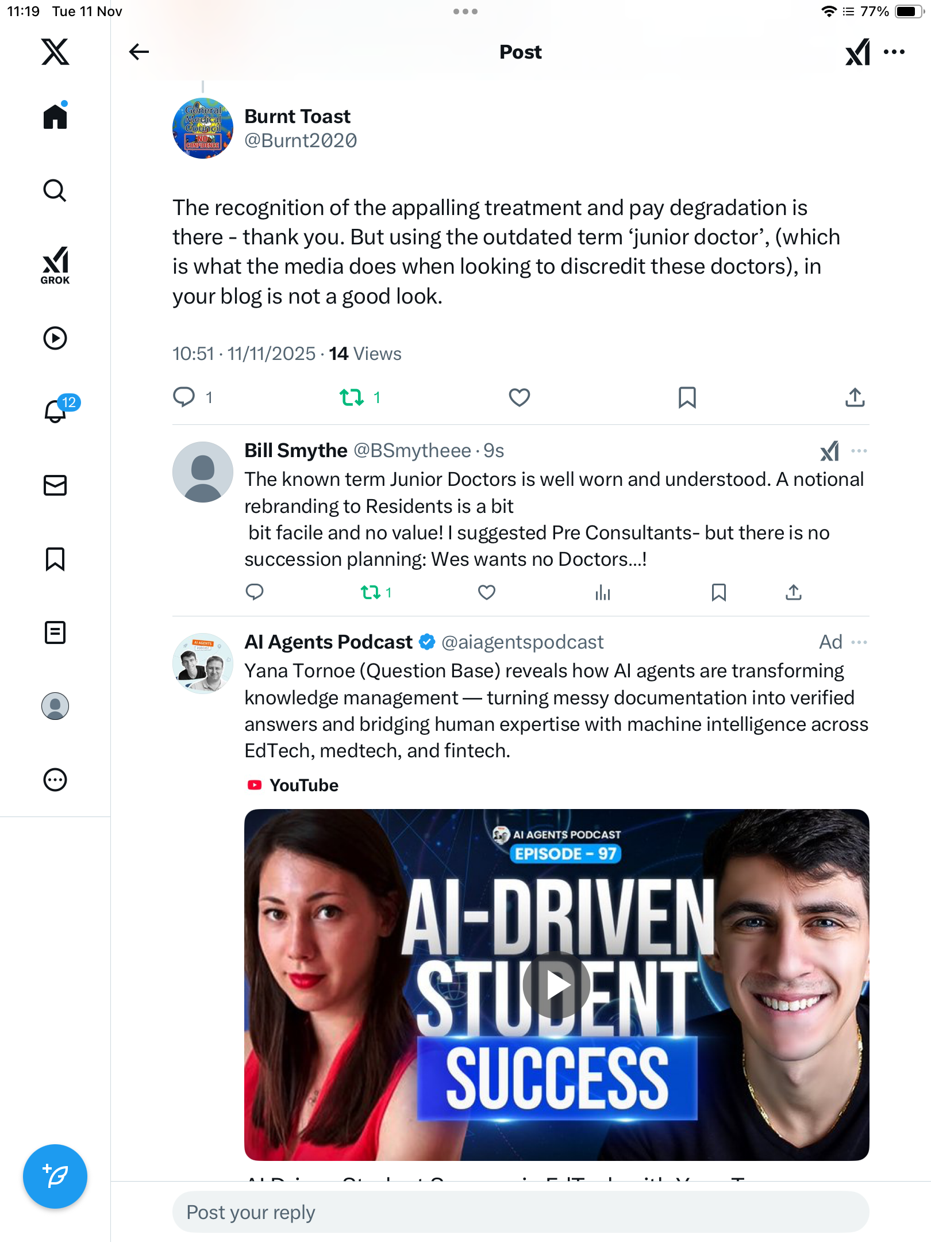Tap the Post your reply field
Screen dimensions: 931x1242
click(520, 1212)
